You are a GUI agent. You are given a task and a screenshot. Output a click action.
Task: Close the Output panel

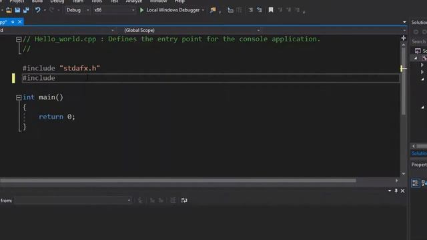(402, 191)
